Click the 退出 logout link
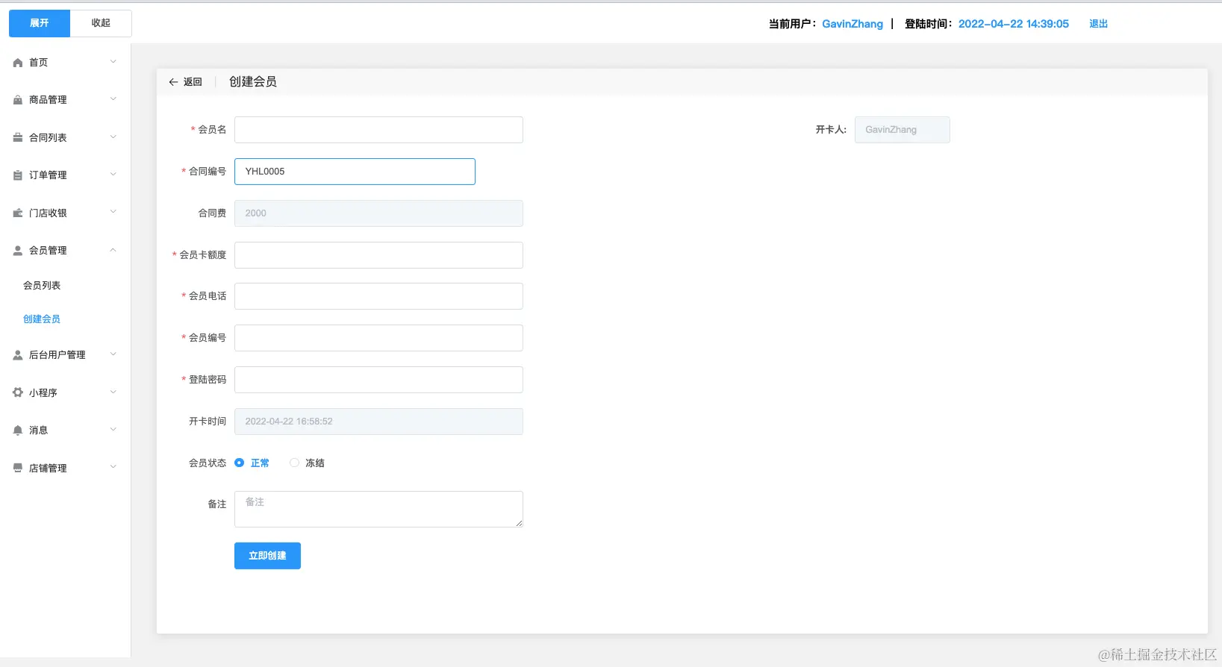This screenshot has width=1222, height=667. click(1098, 24)
